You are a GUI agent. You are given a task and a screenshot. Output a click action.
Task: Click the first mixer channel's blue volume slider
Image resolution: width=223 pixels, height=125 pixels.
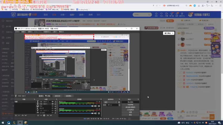pos(76,106)
